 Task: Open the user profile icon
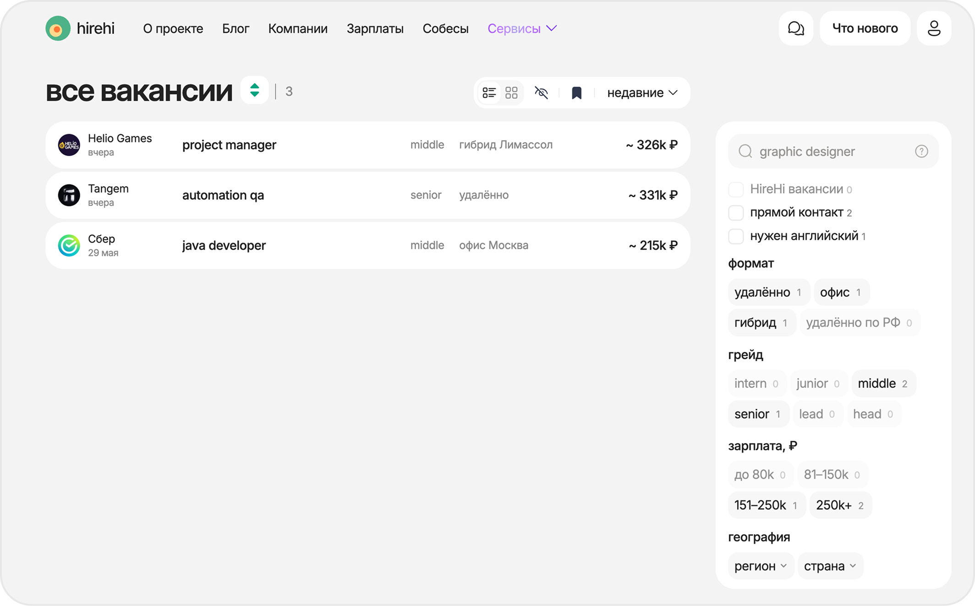(934, 28)
